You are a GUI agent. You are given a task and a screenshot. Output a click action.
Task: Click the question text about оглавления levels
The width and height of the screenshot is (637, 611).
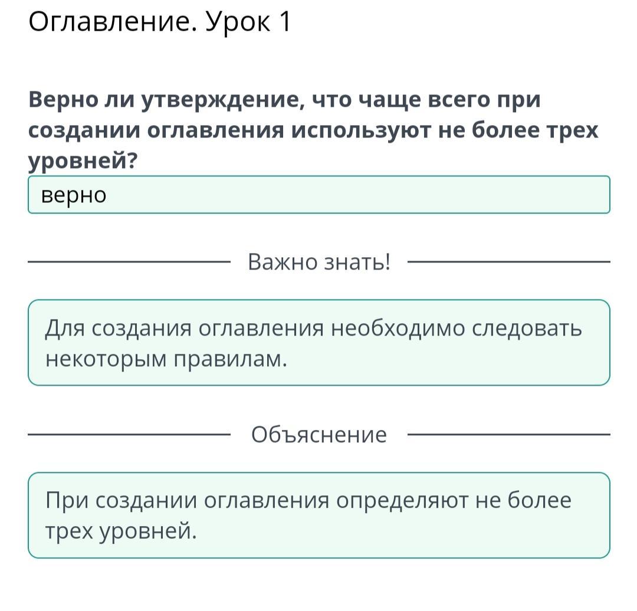tap(313, 130)
